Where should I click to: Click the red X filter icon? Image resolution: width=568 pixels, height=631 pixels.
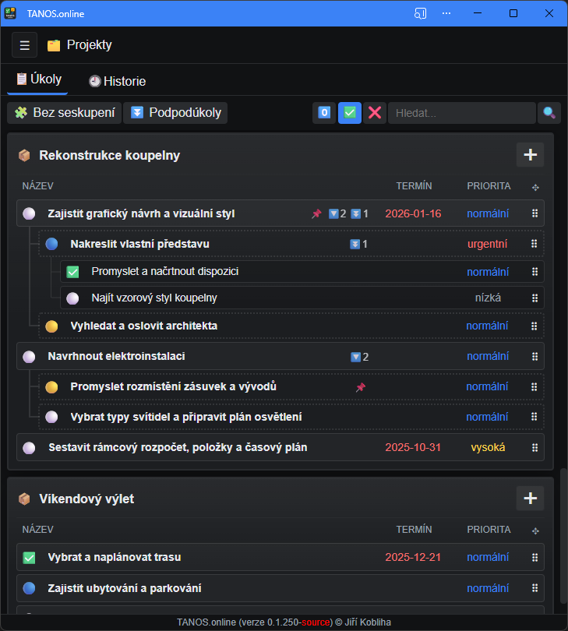(x=375, y=113)
